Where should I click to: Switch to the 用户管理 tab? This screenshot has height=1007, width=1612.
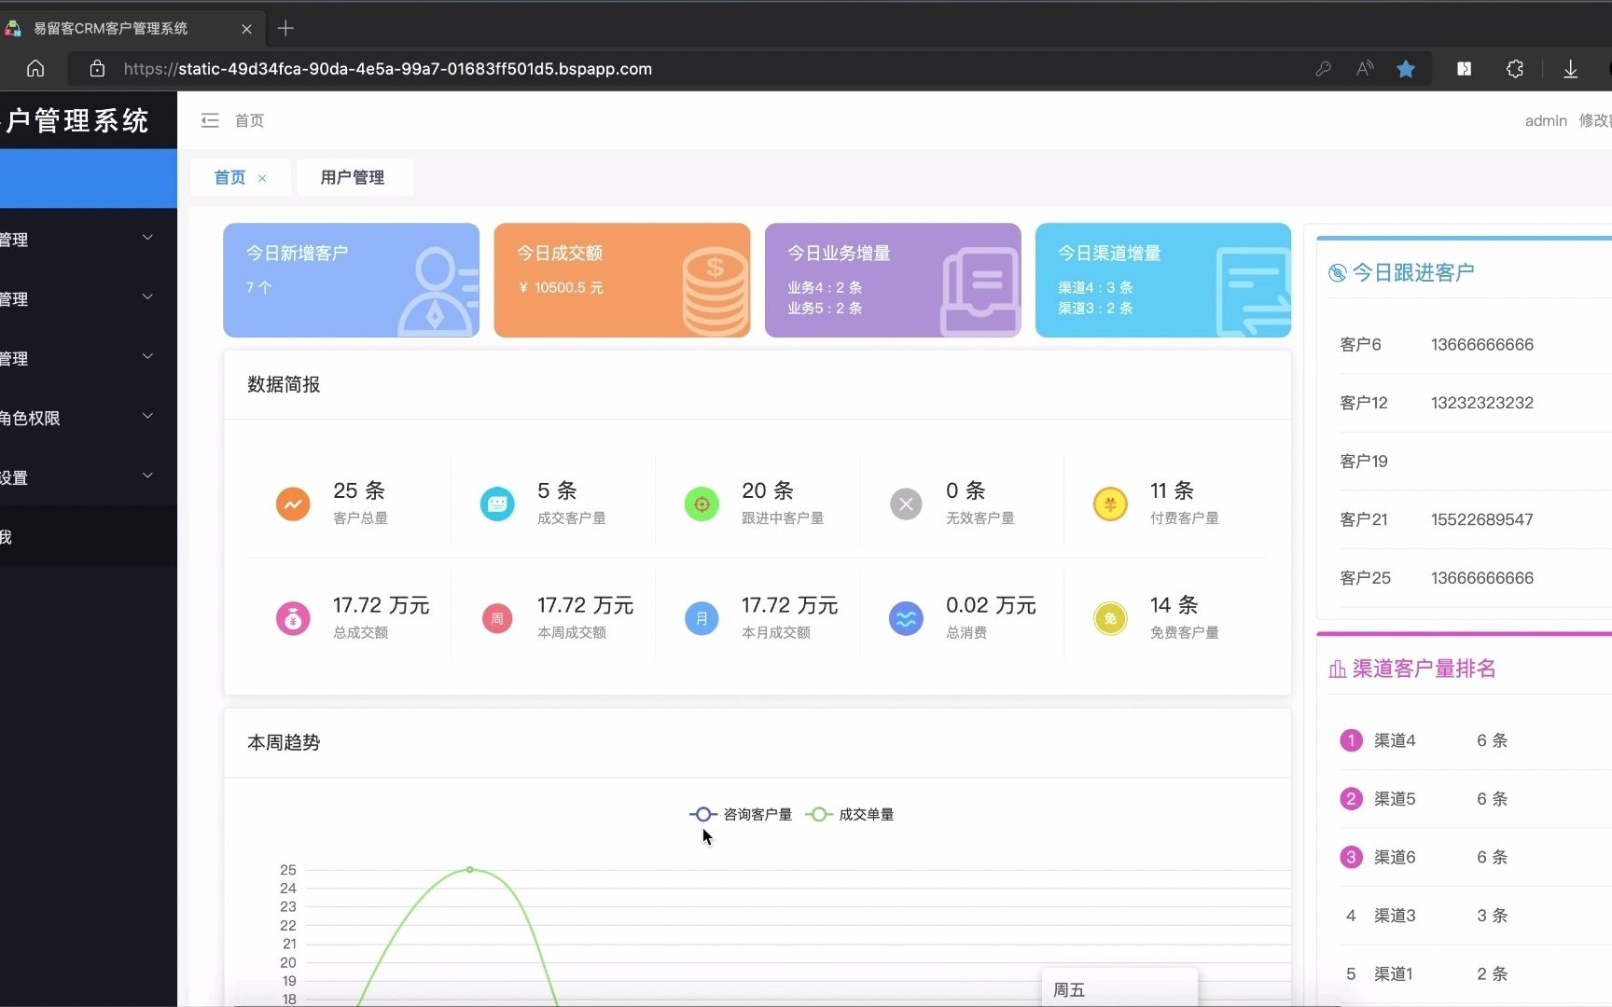click(x=354, y=177)
